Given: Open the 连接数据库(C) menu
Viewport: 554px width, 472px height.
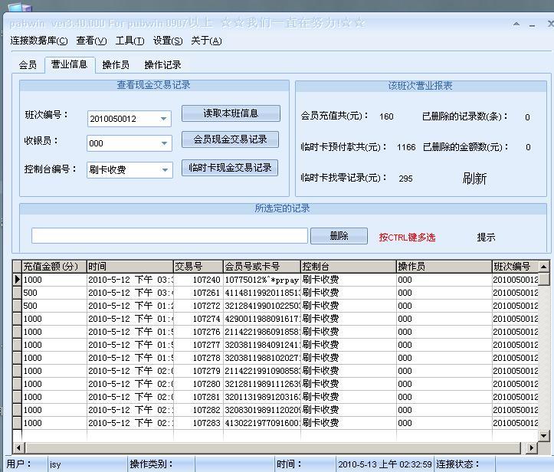Looking at the screenshot, I should click(x=39, y=41).
